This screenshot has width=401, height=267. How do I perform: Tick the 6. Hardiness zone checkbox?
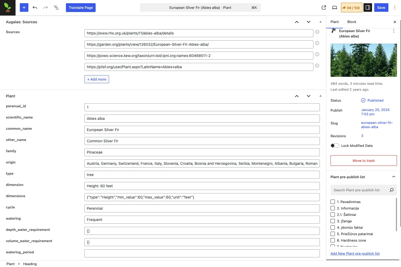click(333, 240)
